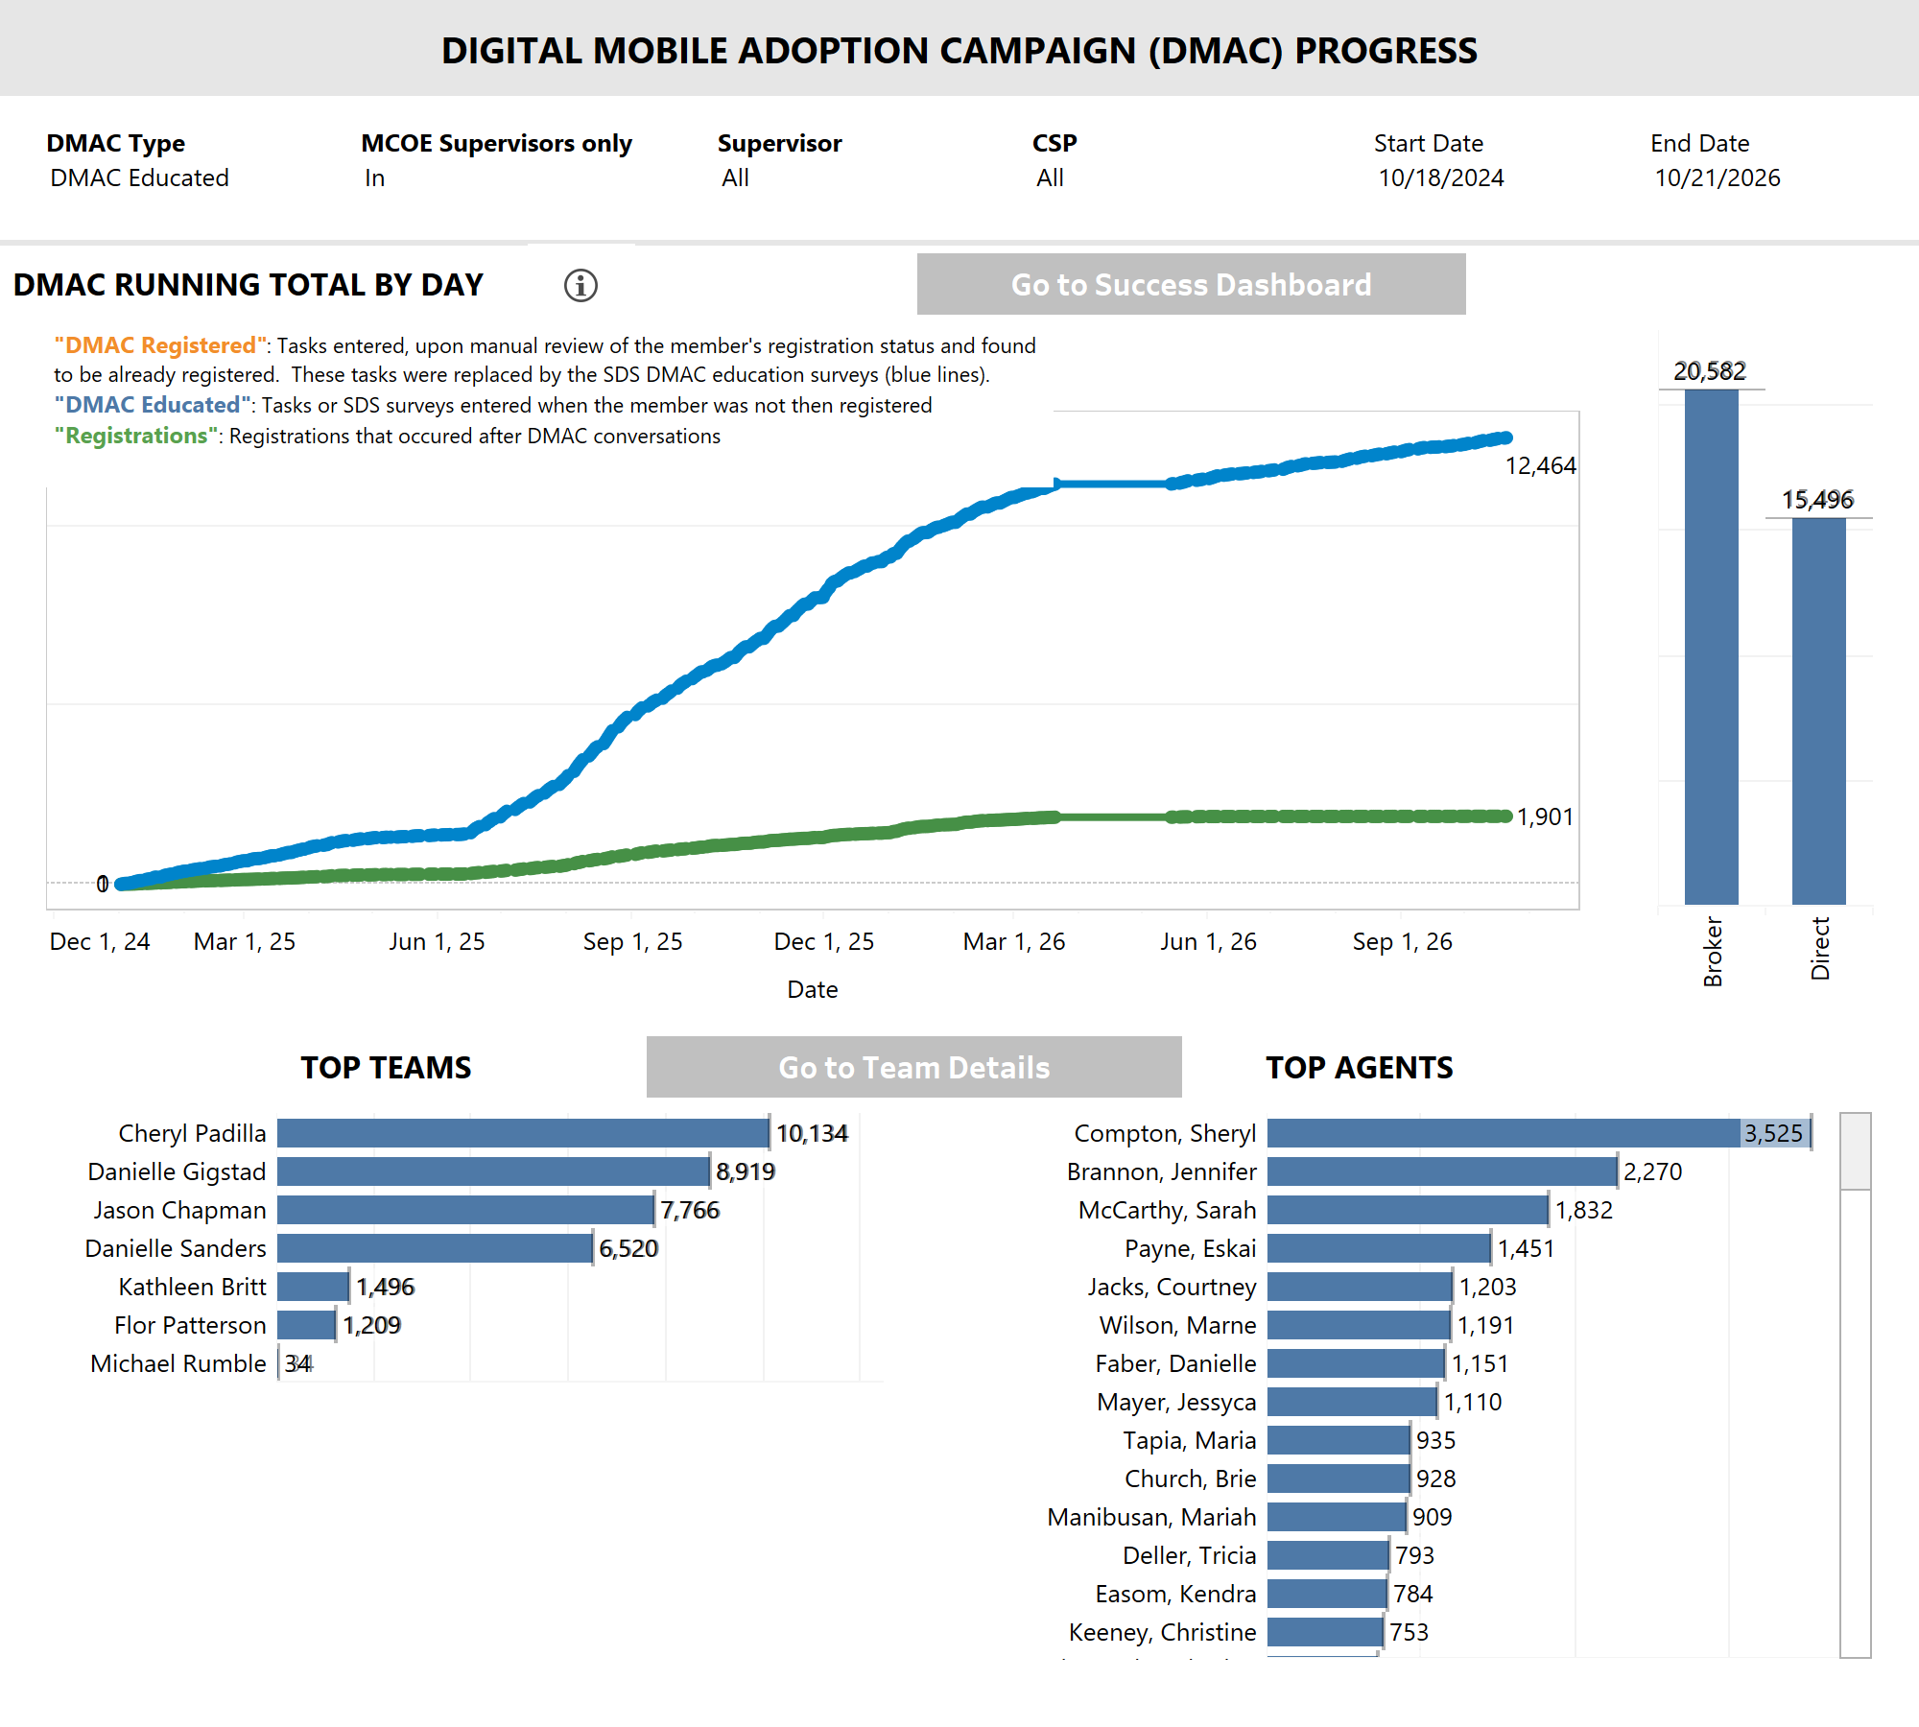Select the Jacks, Courtney agent bar
The width and height of the screenshot is (1919, 1727).
point(1360,1287)
